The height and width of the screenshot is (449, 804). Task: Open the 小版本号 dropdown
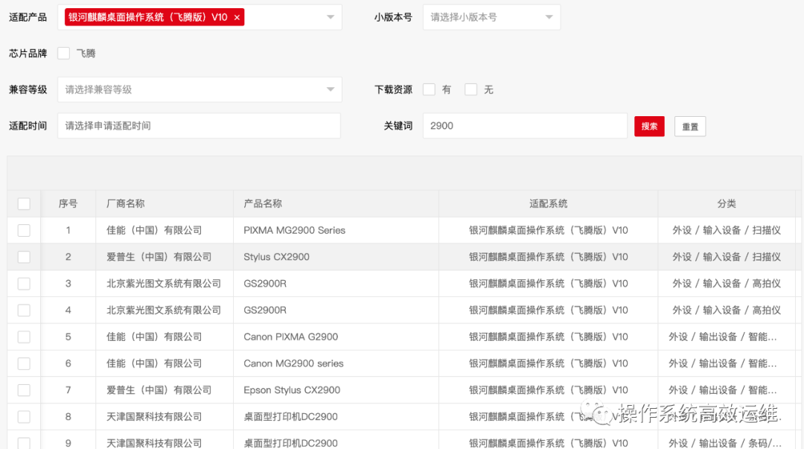(491, 17)
